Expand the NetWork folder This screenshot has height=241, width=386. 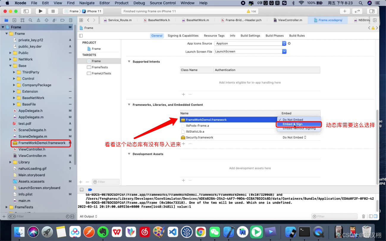[10, 59]
